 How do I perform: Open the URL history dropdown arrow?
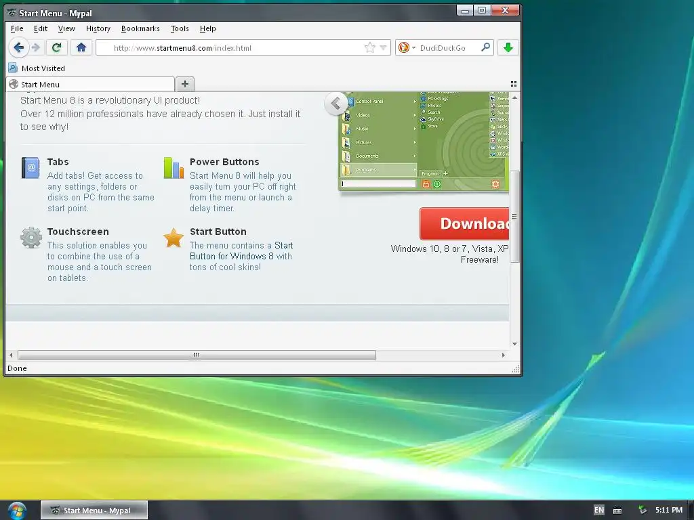click(384, 48)
